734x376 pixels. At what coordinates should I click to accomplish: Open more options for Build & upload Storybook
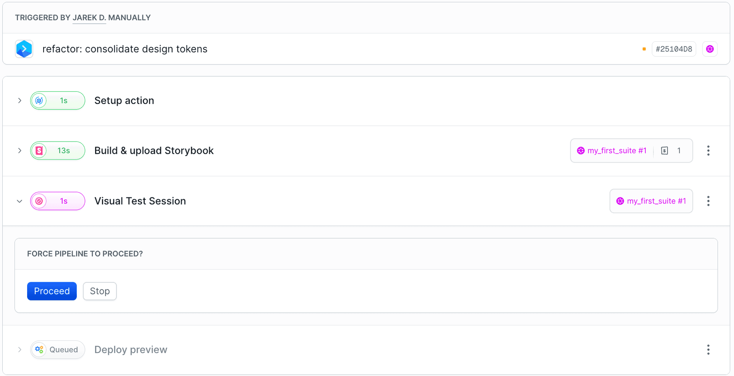click(x=708, y=151)
